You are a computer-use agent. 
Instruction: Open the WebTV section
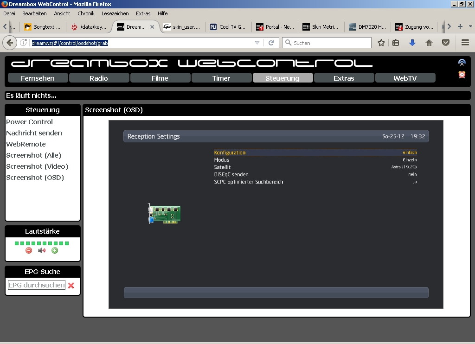pyautogui.click(x=405, y=78)
